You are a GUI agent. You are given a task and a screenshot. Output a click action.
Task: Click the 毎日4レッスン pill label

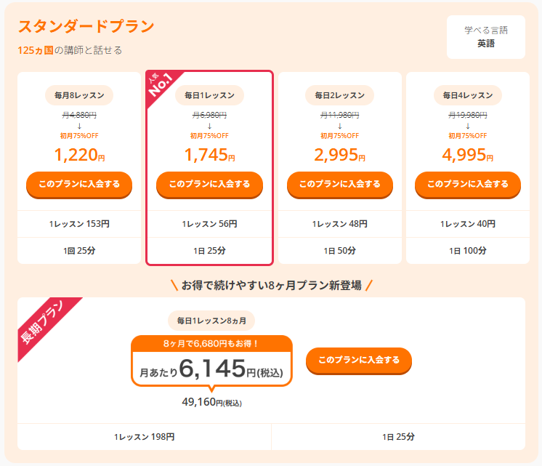[468, 95]
